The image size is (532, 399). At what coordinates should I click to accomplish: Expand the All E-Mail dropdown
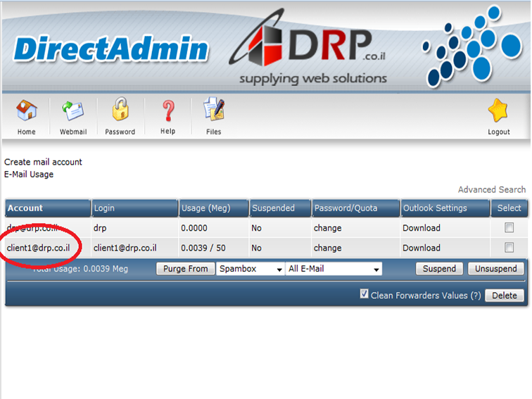pyautogui.click(x=334, y=269)
